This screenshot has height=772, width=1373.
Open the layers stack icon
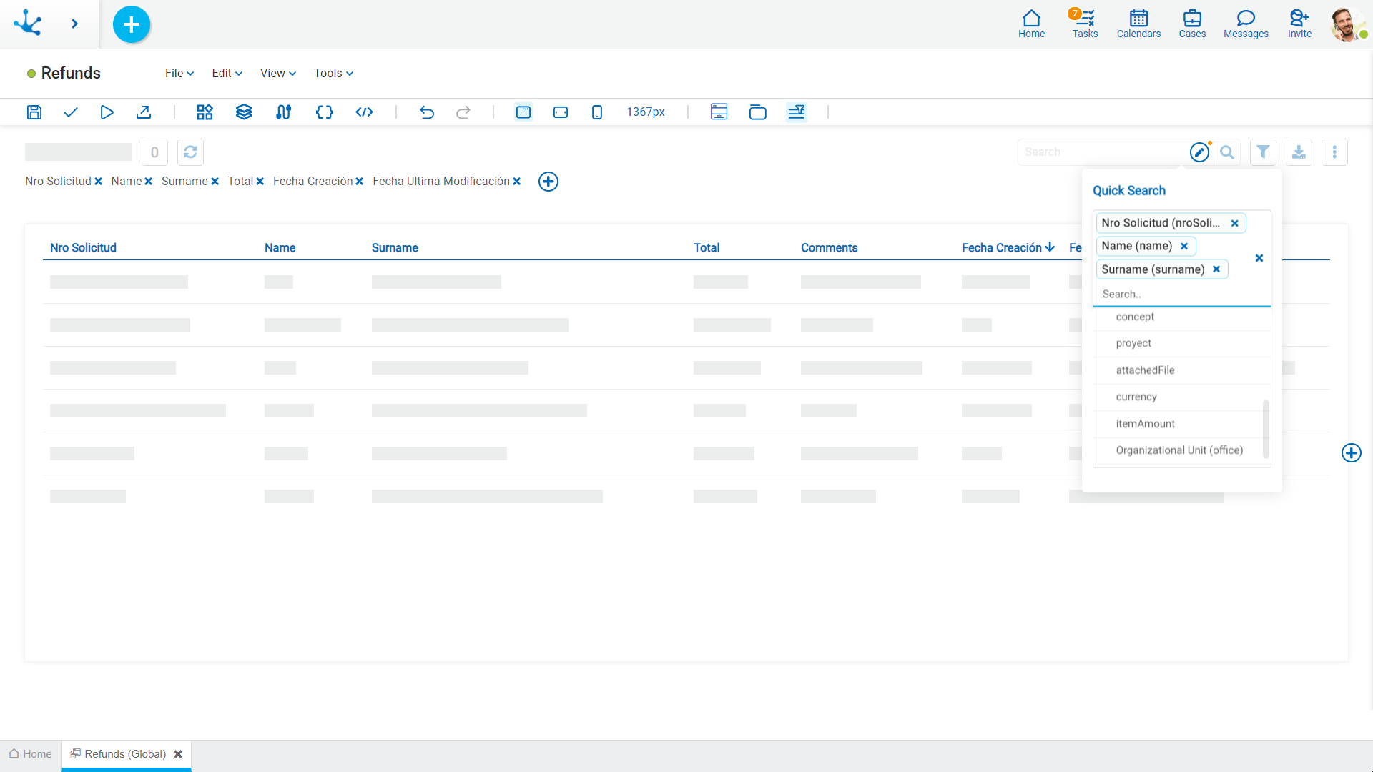coord(244,112)
